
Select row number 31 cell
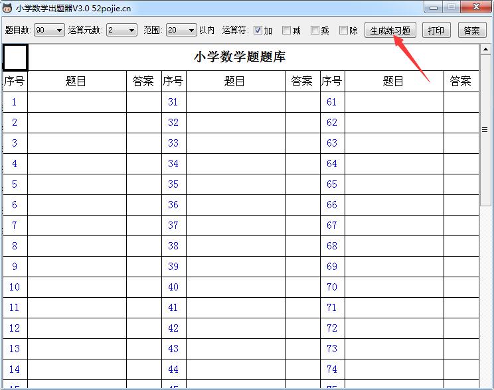174,102
